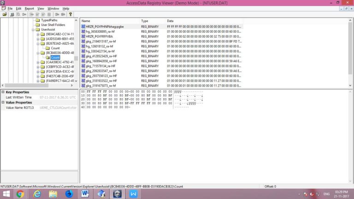Expand the {F4E57C4B-2036 key
354x199 pixels.
(38, 76)
